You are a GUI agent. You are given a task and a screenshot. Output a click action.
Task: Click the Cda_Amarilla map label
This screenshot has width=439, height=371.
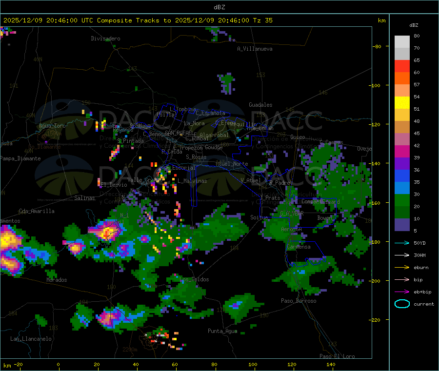[37, 211]
